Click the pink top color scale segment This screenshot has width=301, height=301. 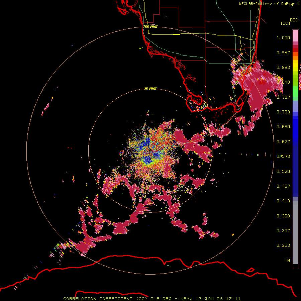coord(295,35)
